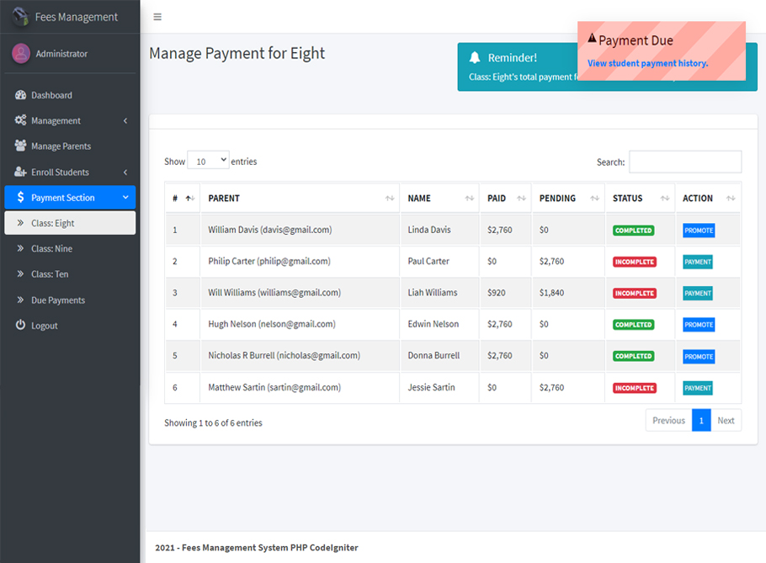Click sort arrows in ACTION column
The width and height of the screenshot is (766, 563).
[x=731, y=199]
